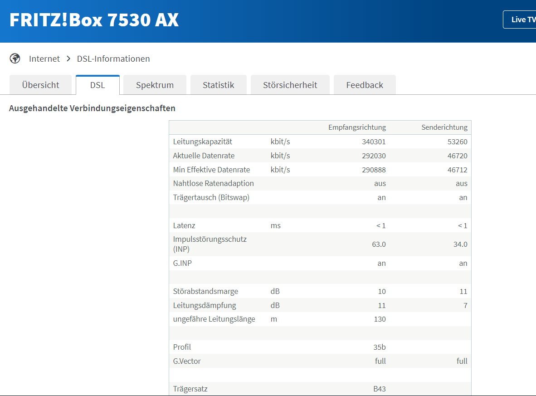Screen dimensions: 536x396
Task: Open the Störsicherheit tab
Action: tap(290, 85)
